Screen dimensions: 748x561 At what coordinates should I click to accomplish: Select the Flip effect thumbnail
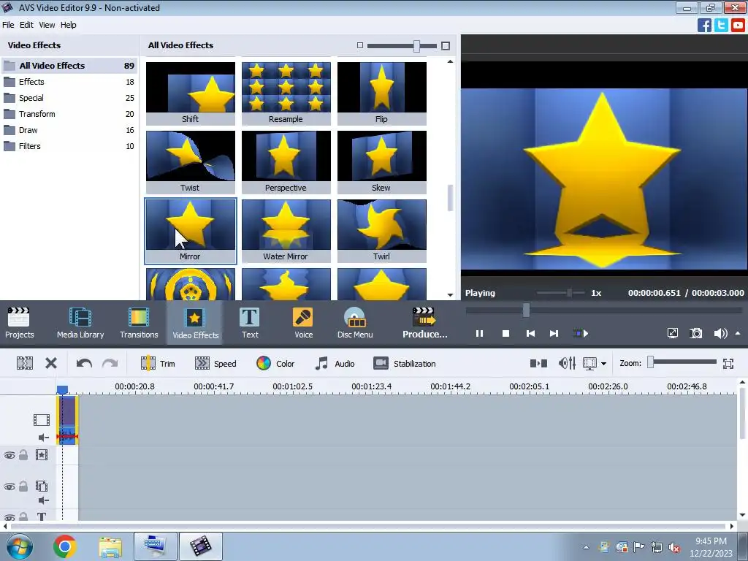381,93
